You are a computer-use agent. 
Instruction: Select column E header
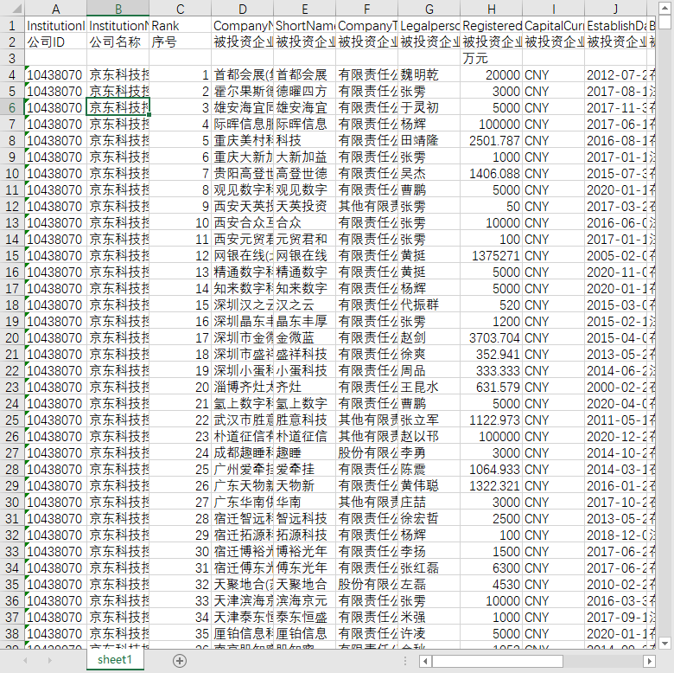304,9
